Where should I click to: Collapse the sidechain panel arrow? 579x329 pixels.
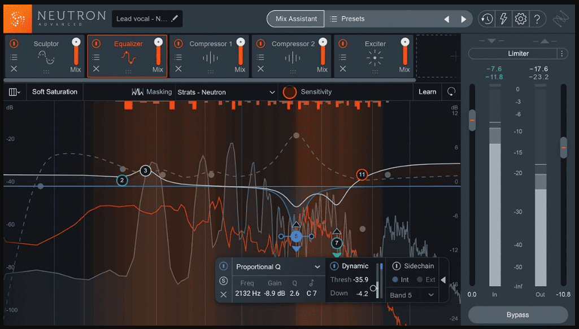tap(443, 280)
